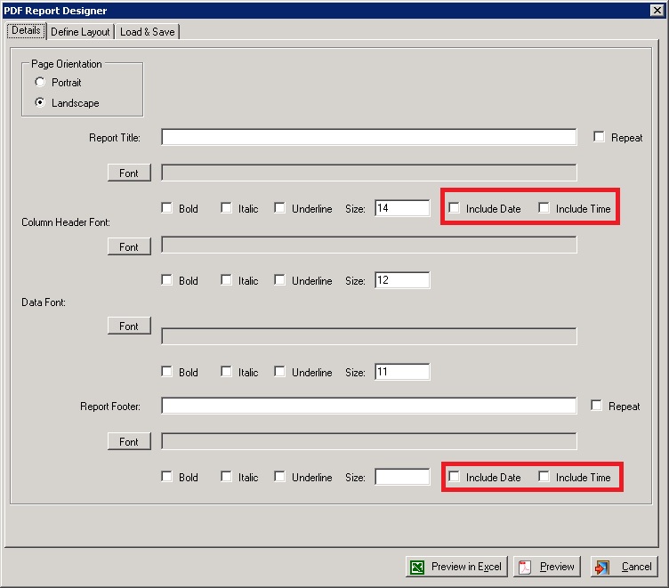
Task: Check Include Date for the report title
Action: [x=455, y=208]
